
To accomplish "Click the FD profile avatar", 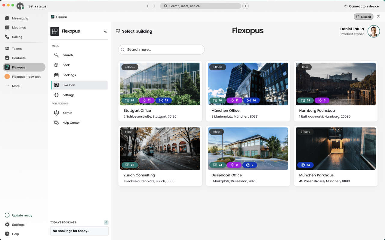I will [x=20, y=6].
